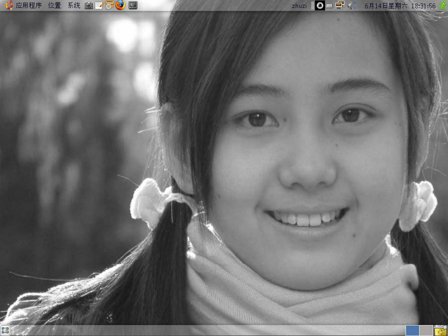
Task: Launch Firefox web browser
Action: point(120,5)
